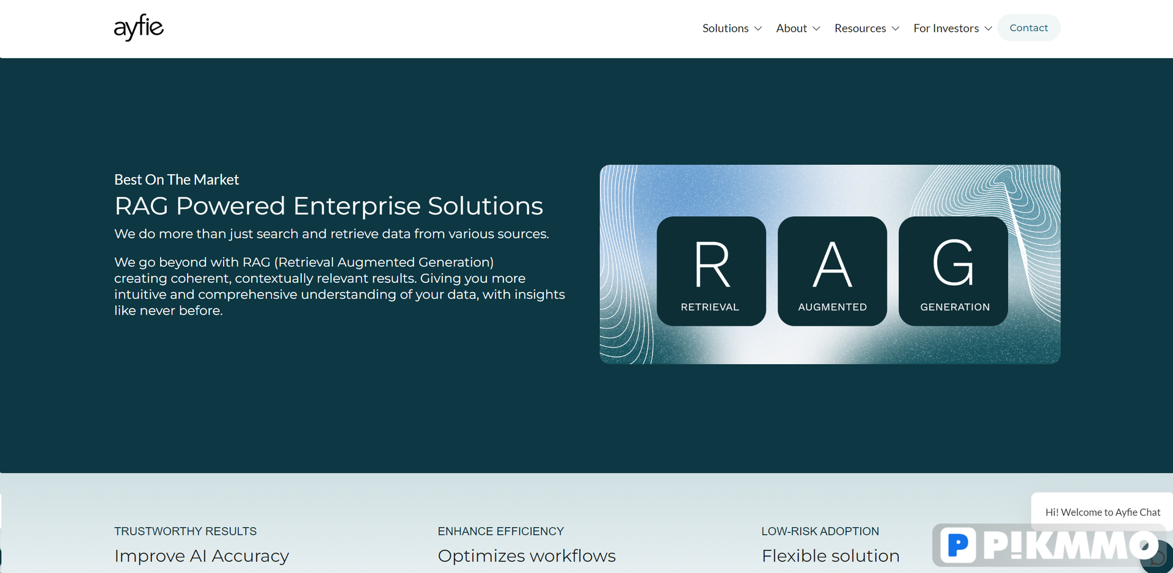Click 'Flexible solution' heading

coord(830,556)
